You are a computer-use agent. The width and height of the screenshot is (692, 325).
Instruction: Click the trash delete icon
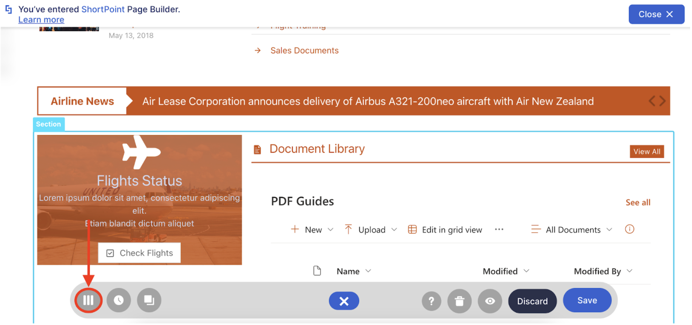(x=459, y=301)
